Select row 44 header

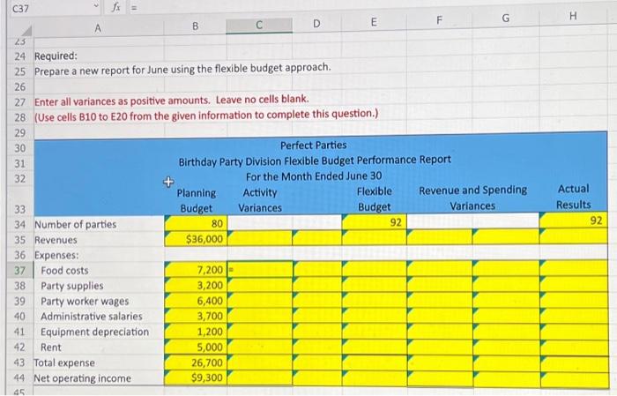pyautogui.click(x=20, y=378)
